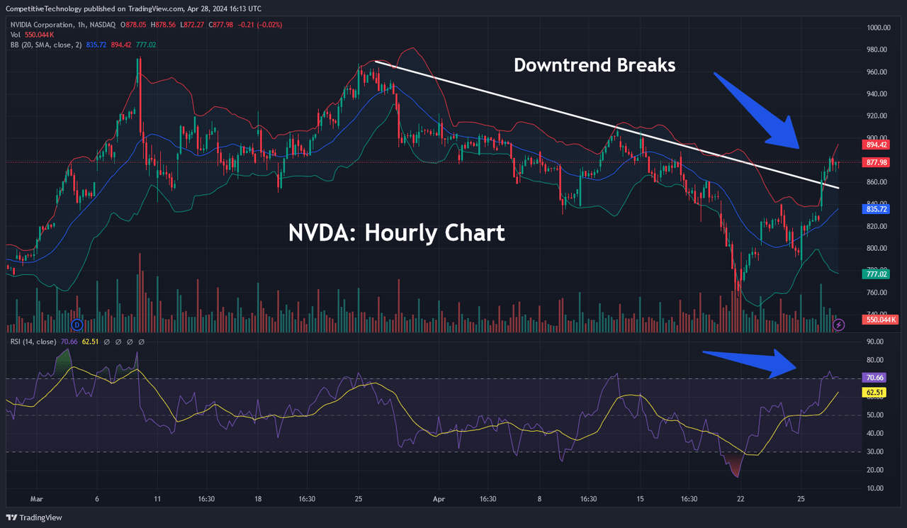Click the 960.00 price scale value

coord(876,72)
